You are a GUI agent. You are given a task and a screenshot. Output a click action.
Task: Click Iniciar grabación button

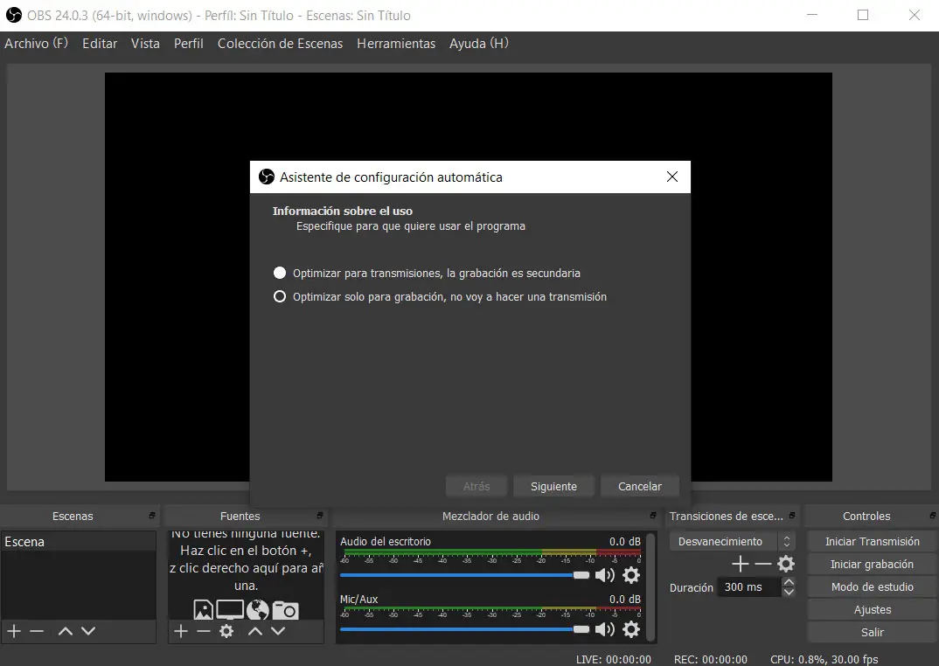coord(872,565)
